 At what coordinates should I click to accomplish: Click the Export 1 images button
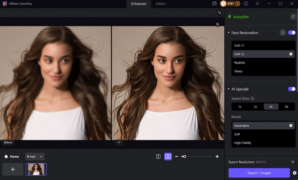[x=259, y=173]
